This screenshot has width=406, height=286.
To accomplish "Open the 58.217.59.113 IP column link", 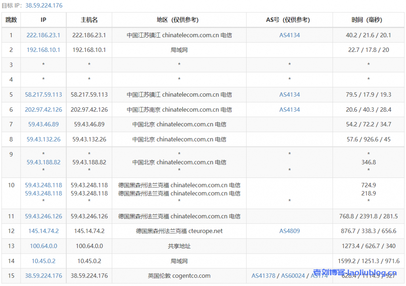I will tap(43, 95).
